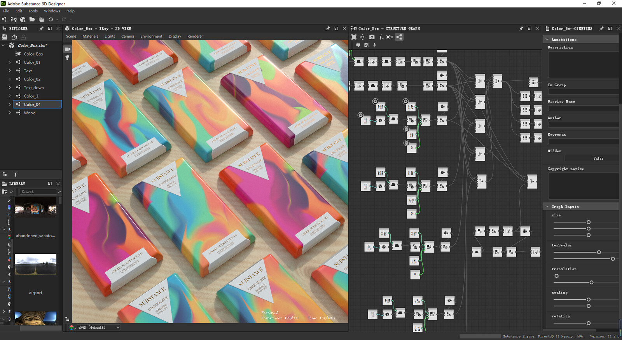This screenshot has width=622, height=340.
Task: Toggle the highlighted graph layout icon
Action: [399, 37]
